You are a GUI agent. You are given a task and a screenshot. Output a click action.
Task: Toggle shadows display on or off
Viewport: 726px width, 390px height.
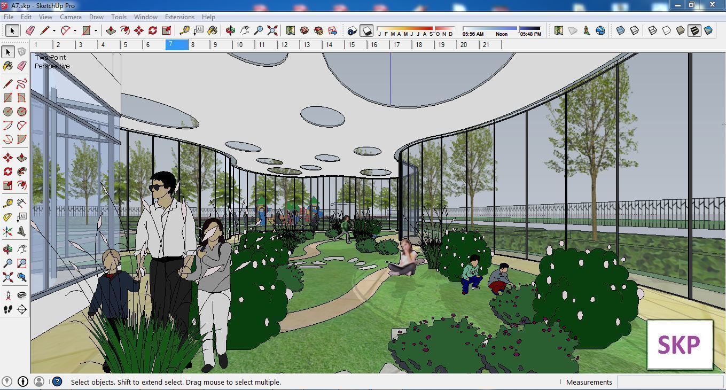(366, 30)
